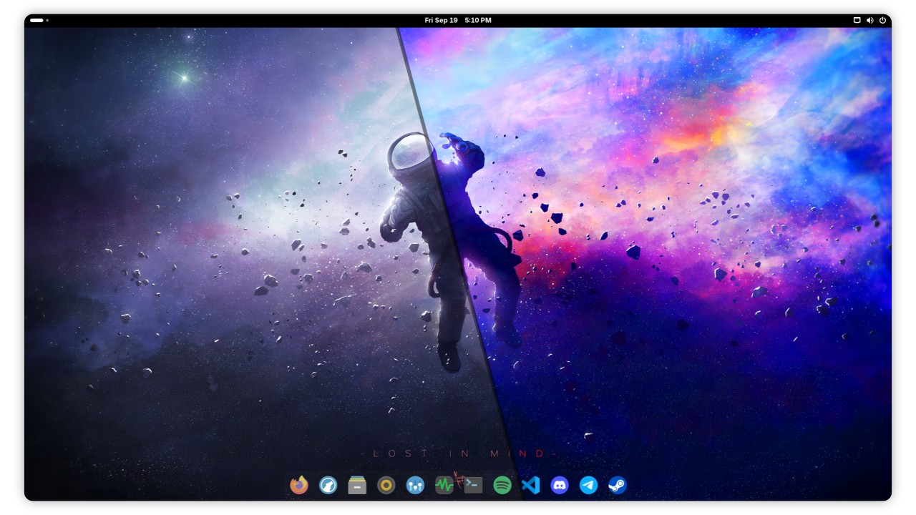Launch Spotify from the dock
The height and width of the screenshot is (515, 916).
point(502,485)
